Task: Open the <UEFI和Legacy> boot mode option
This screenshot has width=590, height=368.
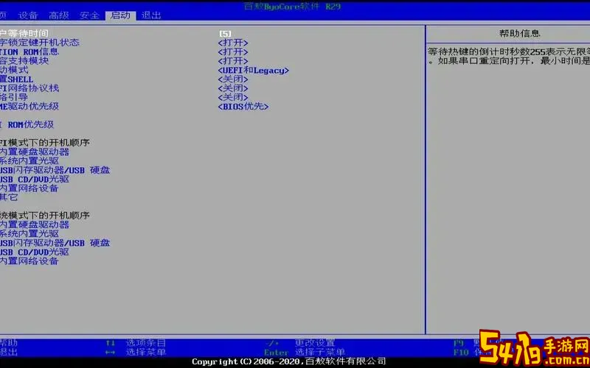Action: [x=253, y=70]
